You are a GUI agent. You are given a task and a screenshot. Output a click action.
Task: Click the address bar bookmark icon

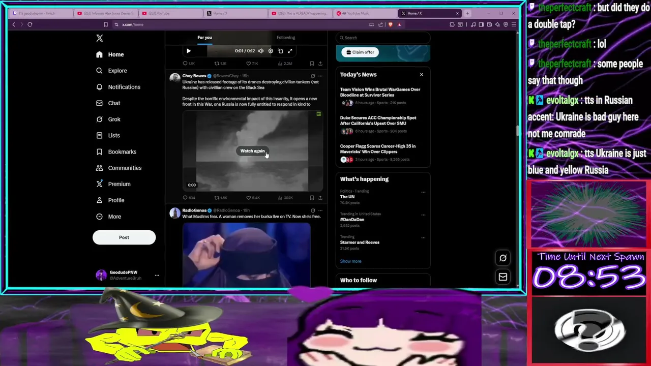[106, 24]
